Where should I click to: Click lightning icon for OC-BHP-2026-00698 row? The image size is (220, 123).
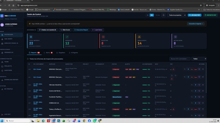click(x=196, y=97)
